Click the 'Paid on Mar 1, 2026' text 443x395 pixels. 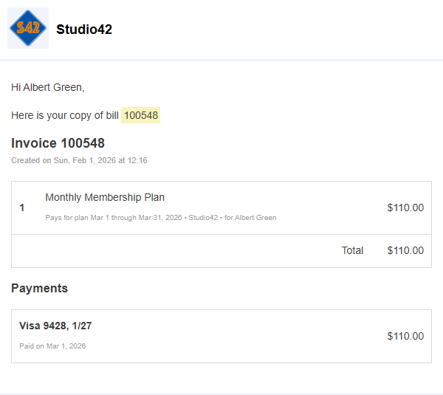52,346
